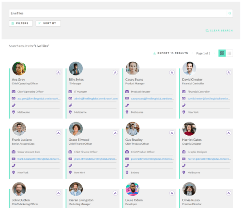Screen dimensions: 242x208
Task: Open org chart icon on John Dutton card
Action: [59, 193]
